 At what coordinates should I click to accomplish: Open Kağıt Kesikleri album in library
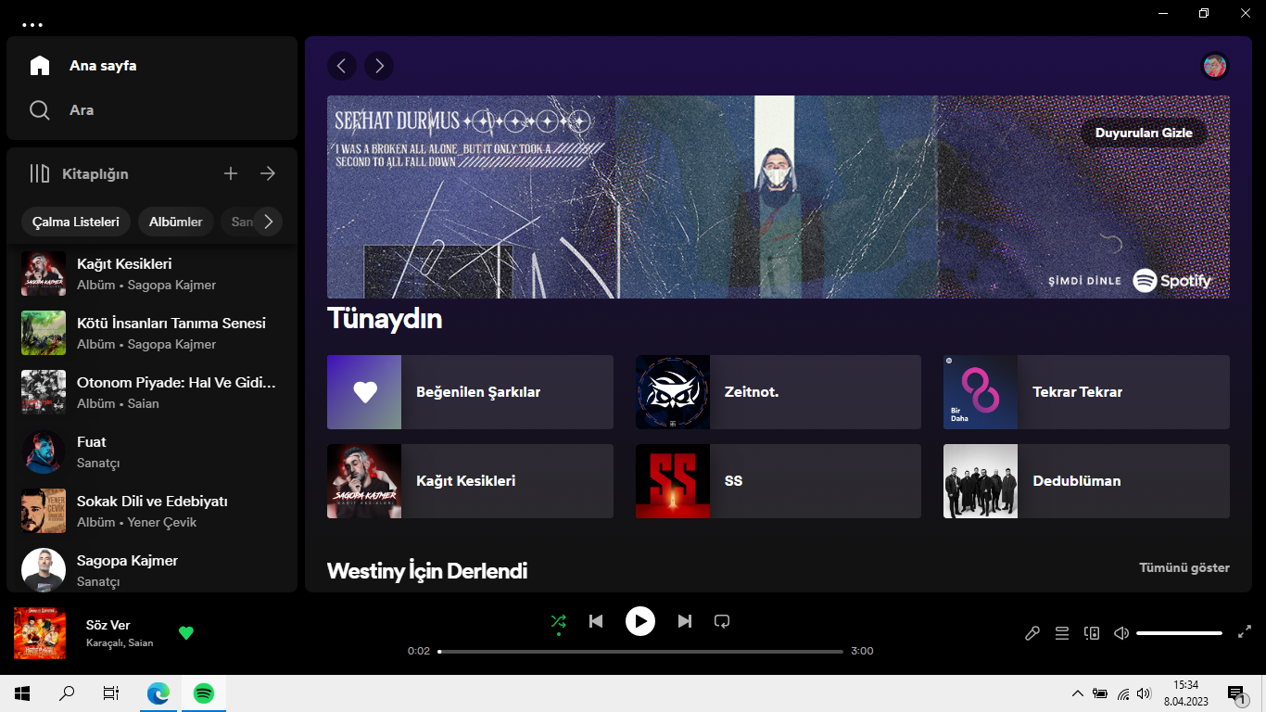click(152, 273)
